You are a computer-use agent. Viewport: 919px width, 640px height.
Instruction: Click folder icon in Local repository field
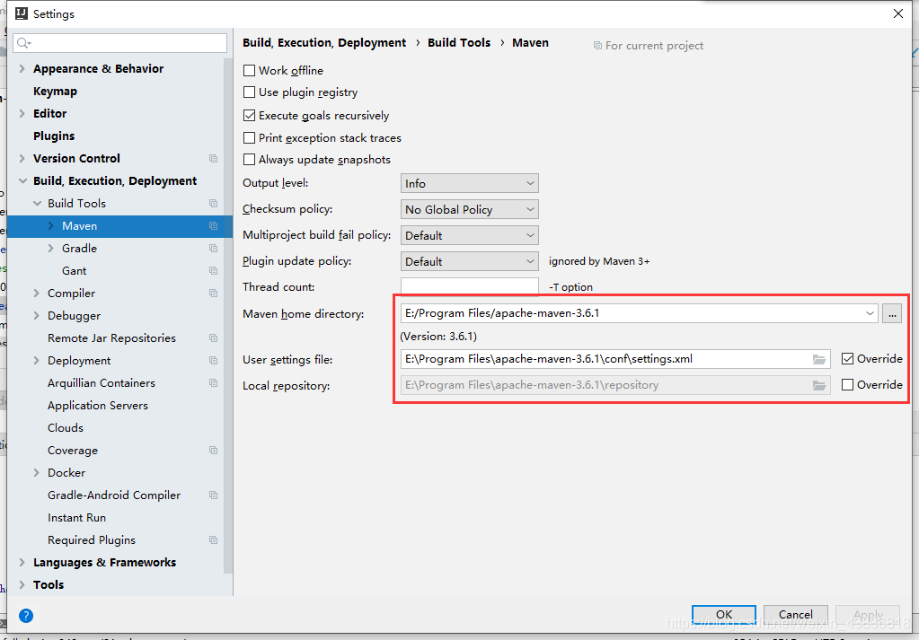[819, 385]
